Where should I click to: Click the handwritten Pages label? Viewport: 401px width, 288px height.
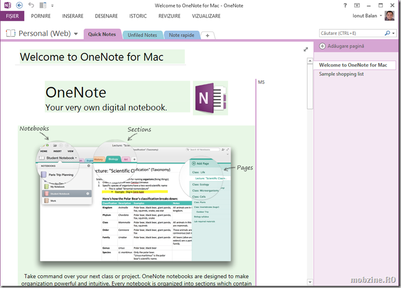pyautogui.click(x=245, y=168)
